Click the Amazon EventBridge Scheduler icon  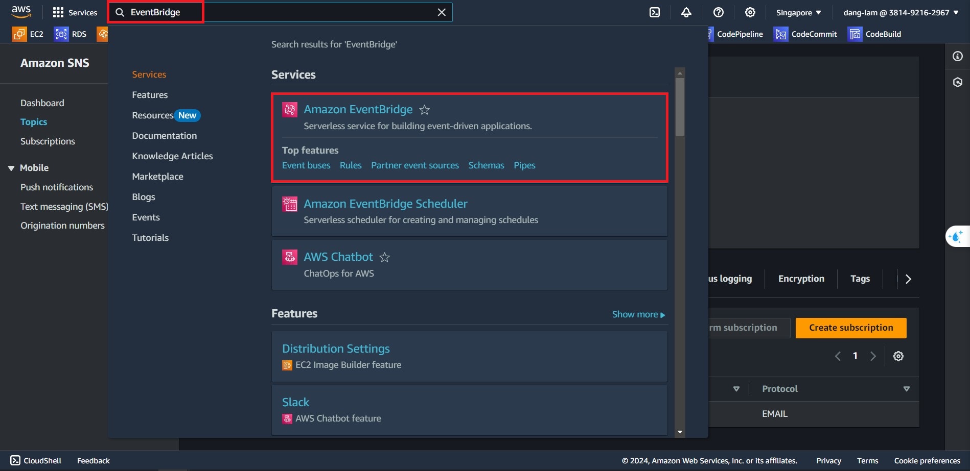click(290, 204)
